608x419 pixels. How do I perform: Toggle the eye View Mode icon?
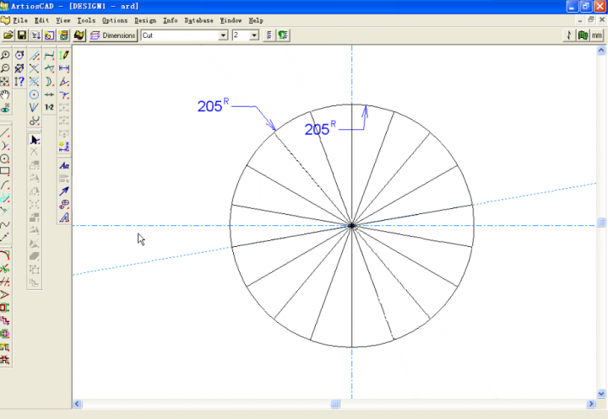tap(6, 109)
